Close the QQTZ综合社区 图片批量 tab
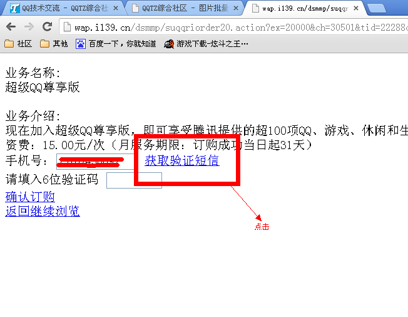 236,8
